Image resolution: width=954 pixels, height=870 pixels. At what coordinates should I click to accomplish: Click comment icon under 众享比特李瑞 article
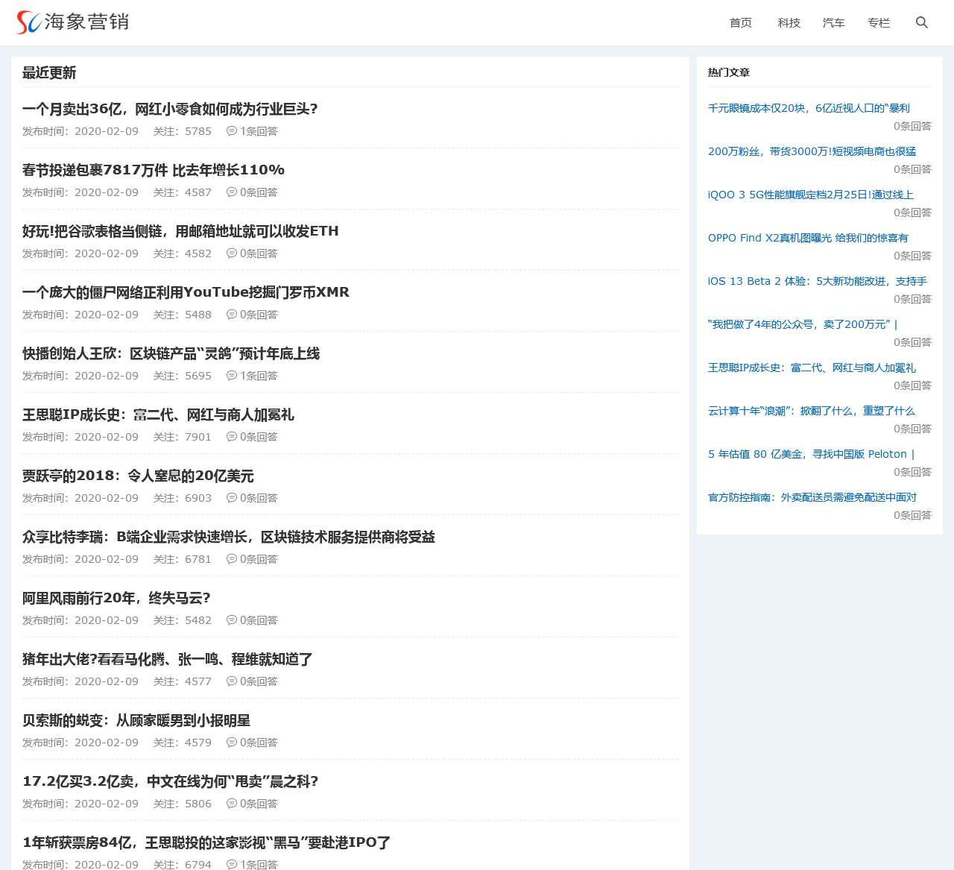232,559
